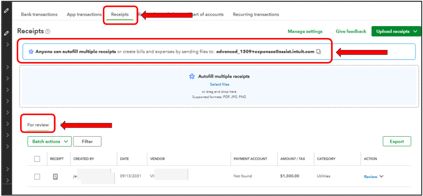Open the receipt image icon in the Utilities row
The image size is (423, 196).
pos(55,177)
